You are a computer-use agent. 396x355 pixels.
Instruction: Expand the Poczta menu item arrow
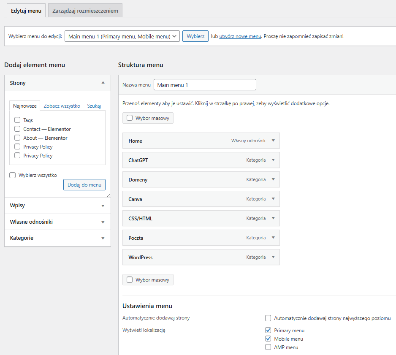tap(273, 238)
